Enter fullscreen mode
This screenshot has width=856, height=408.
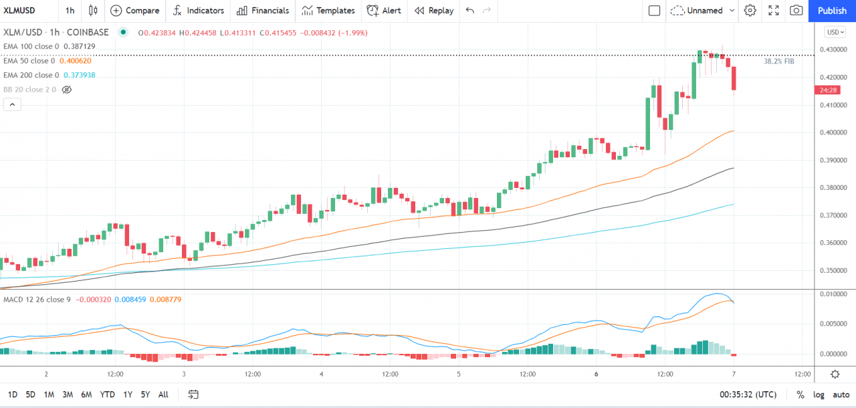[x=774, y=11]
